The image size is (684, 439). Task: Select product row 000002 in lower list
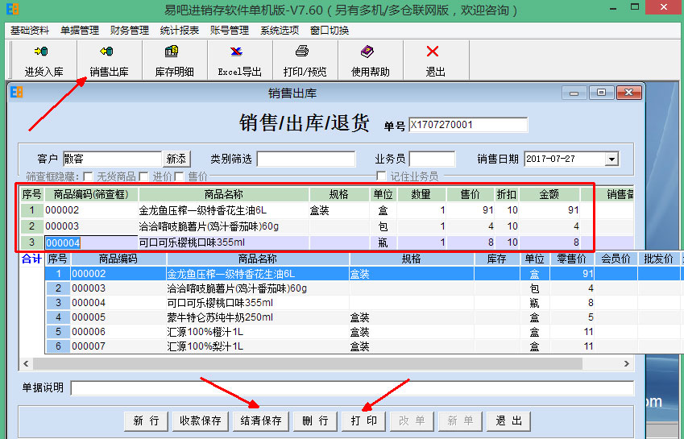363,274
